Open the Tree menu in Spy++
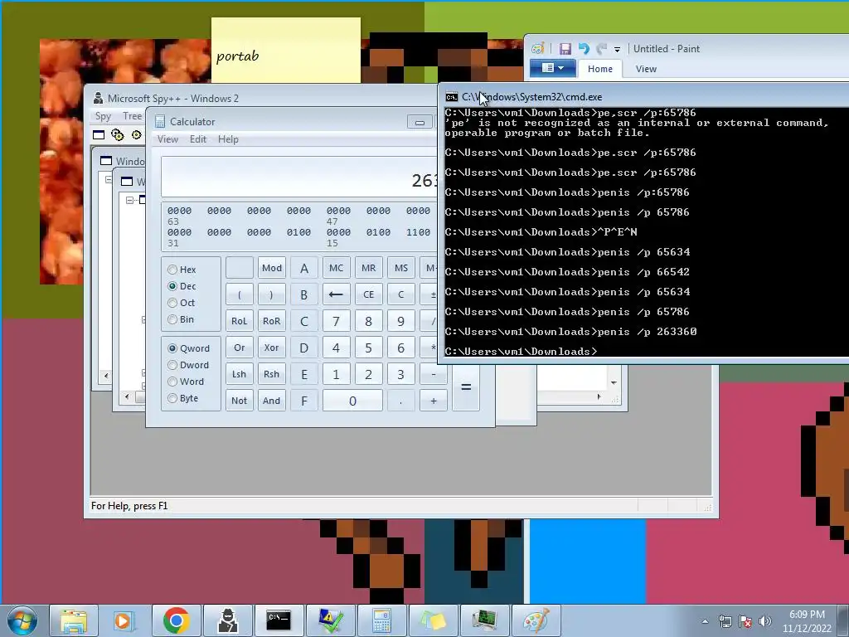 pos(132,116)
